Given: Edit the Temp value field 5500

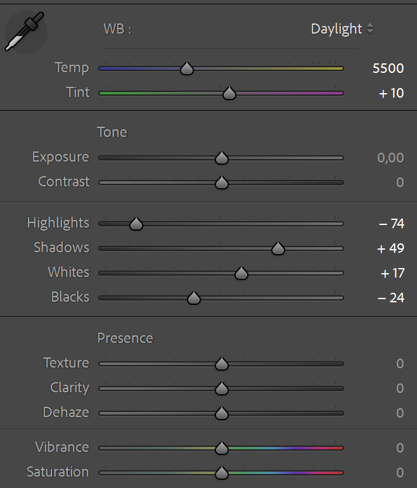Looking at the screenshot, I should pyautogui.click(x=388, y=68).
